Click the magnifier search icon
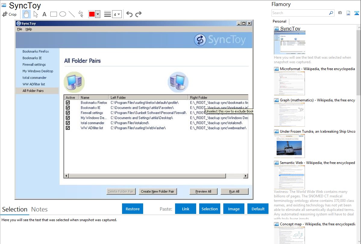This screenshot has width=361, height=244. [x=331, y=13]
